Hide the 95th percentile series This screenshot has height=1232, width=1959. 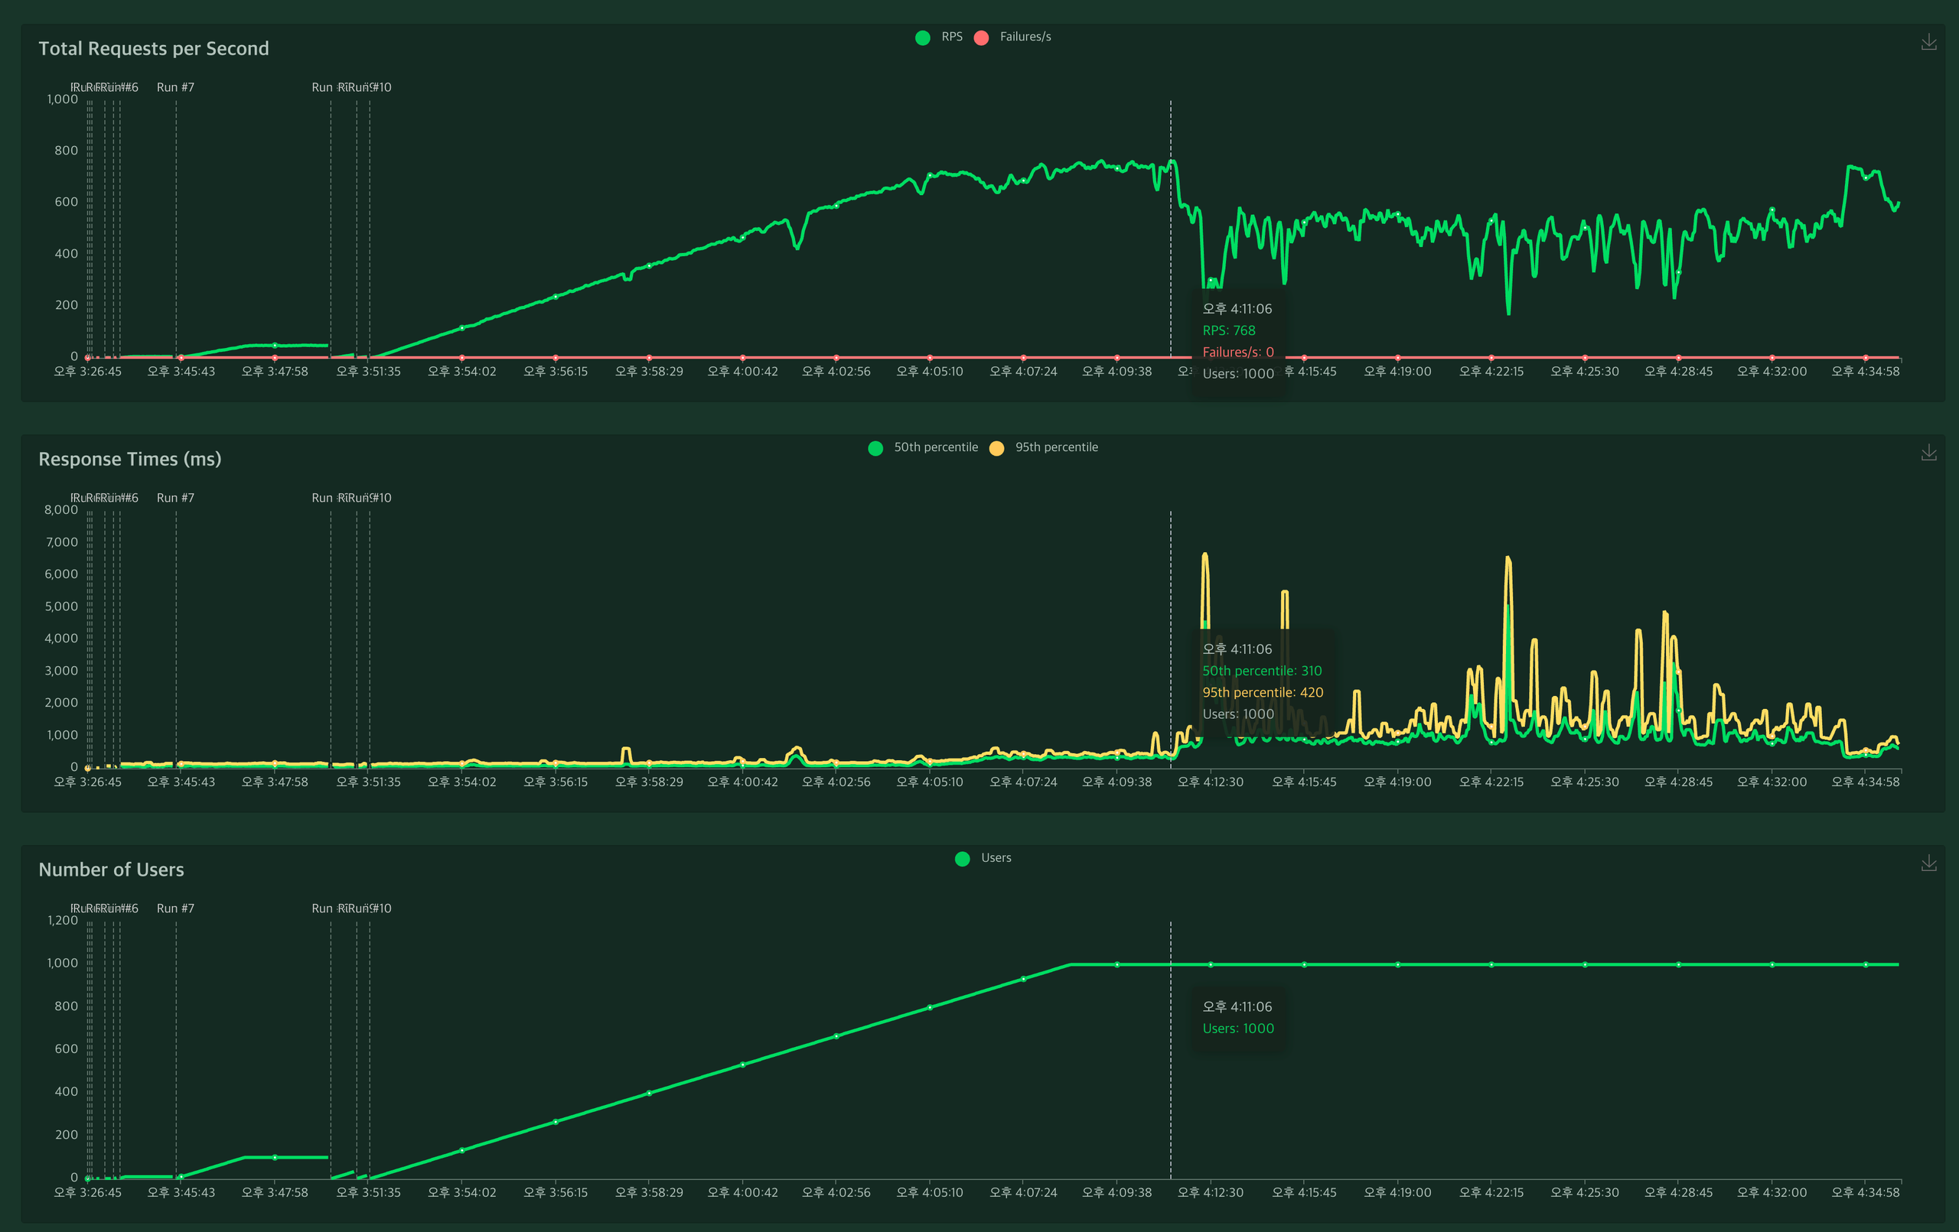[x=1056, y=447]
